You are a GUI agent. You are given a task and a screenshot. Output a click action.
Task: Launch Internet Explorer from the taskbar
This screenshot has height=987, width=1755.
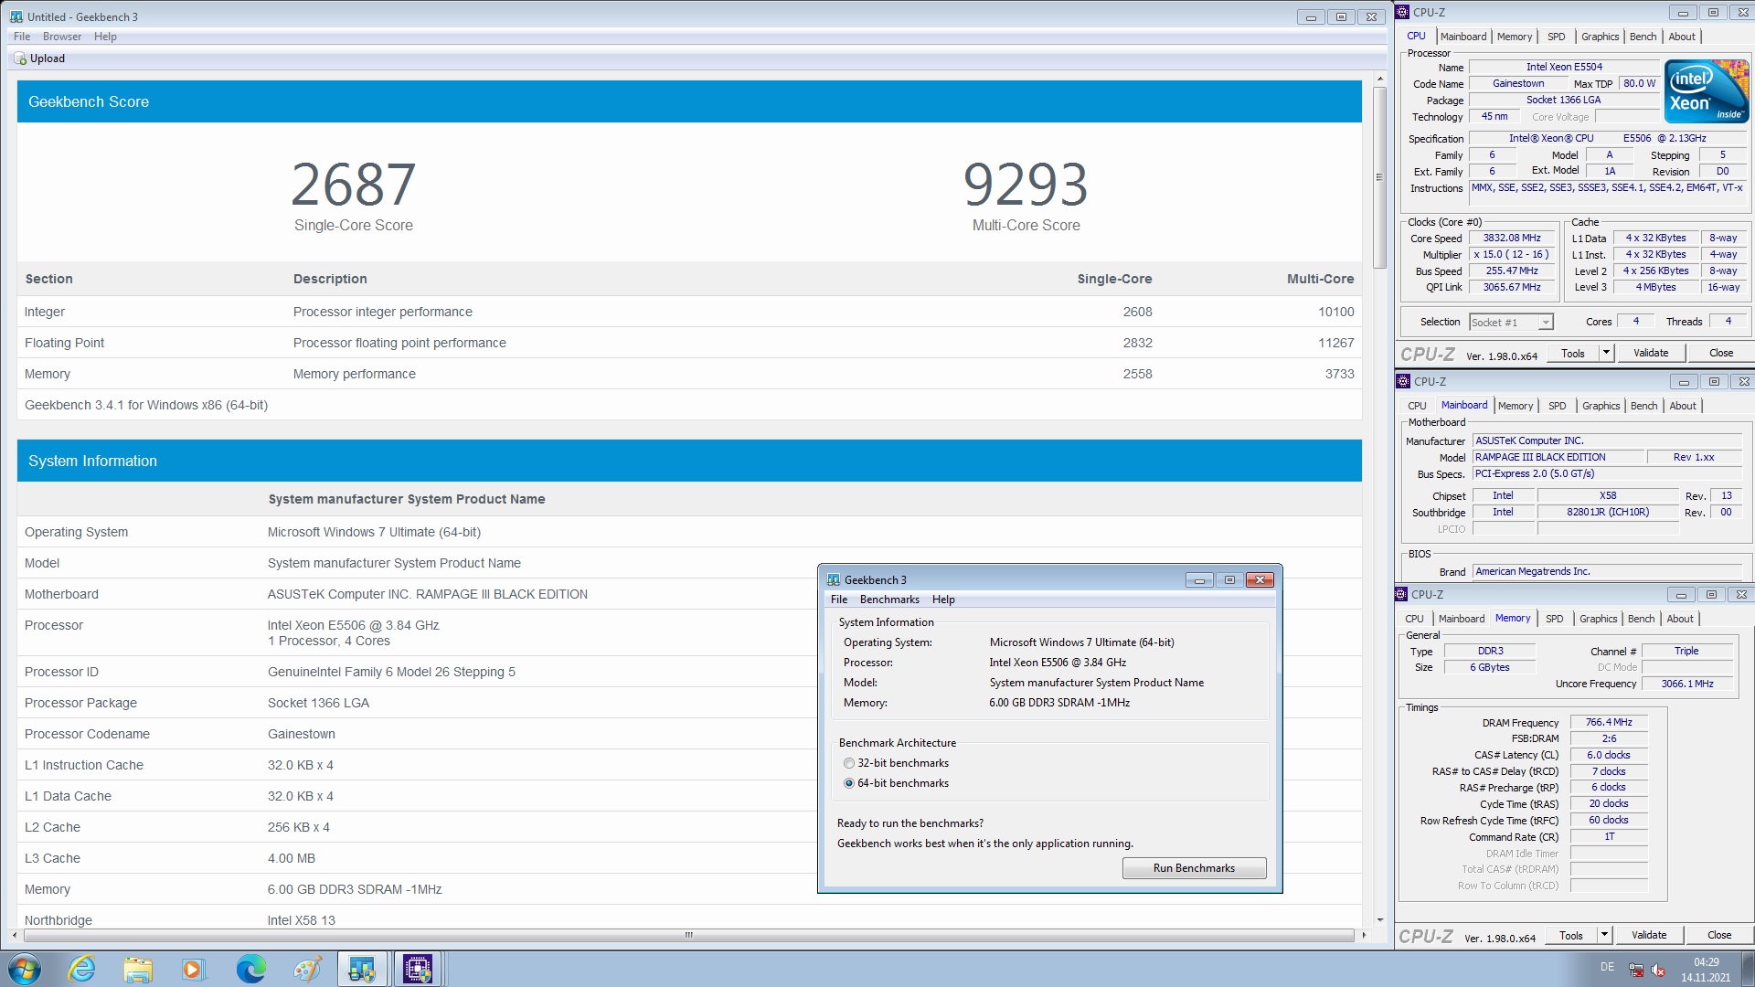point(82,969)
